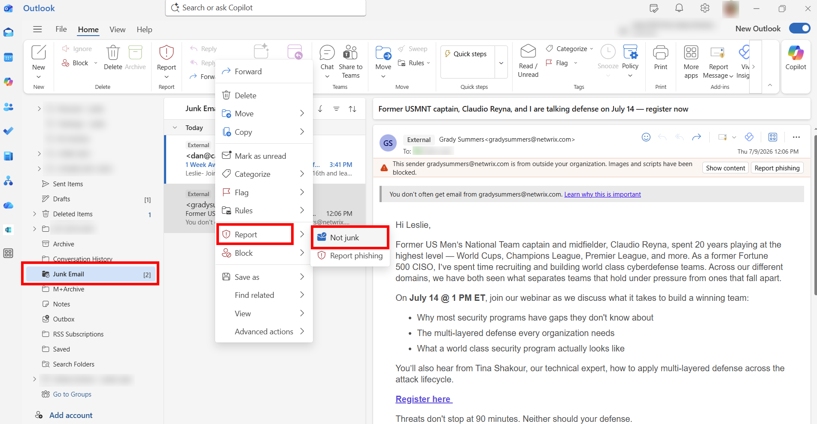
Task: Open the People app in left rail
Action: pyautogui.click(x=8, y=107)
